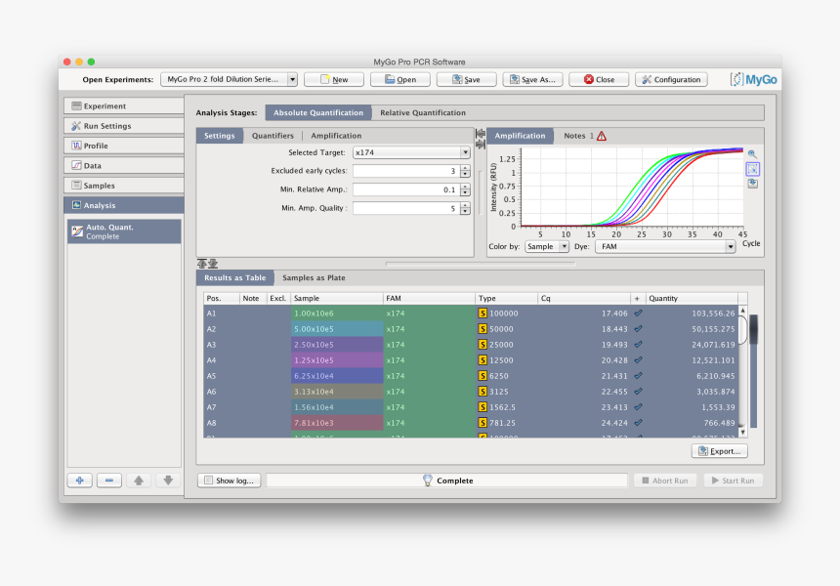Click the MyGo logo
This screenshot has width=840, height=586.
tap(754, 80)
